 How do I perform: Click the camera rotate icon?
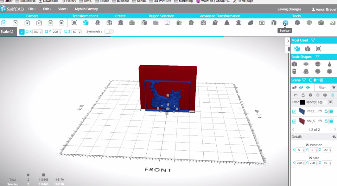click(39, 23)
